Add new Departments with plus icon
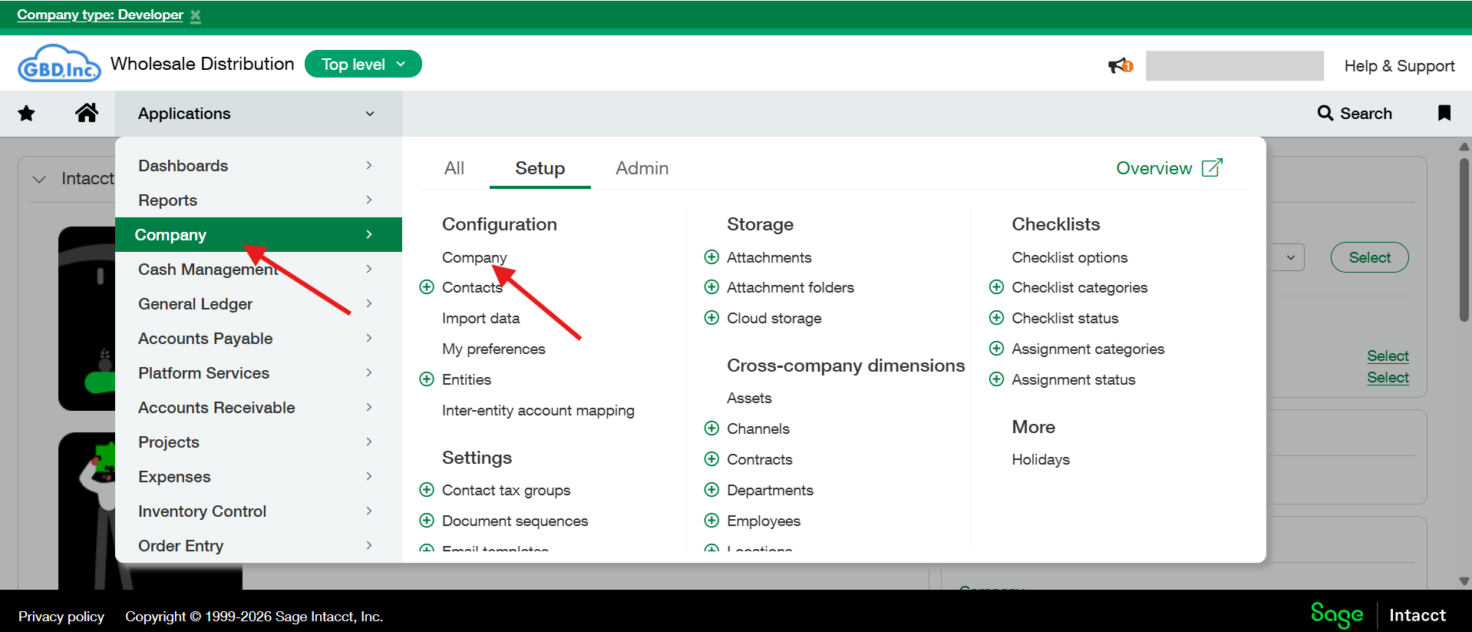The height and width of the screenshot is (632, 1472). [711, 490]
